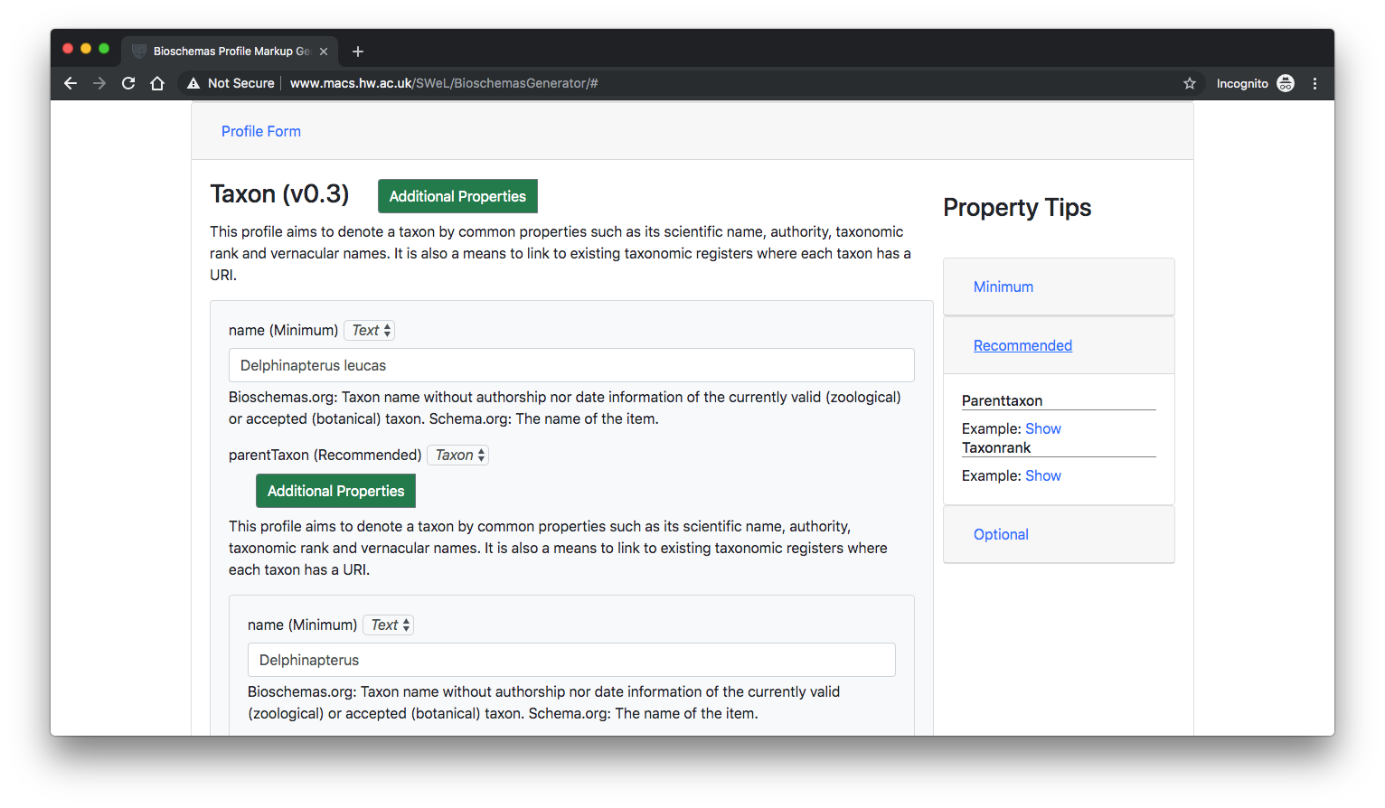Click the Property Tips heading
Viewport: 1385px width, 808px height.
pyautogui.click(x=1017, y=208)
